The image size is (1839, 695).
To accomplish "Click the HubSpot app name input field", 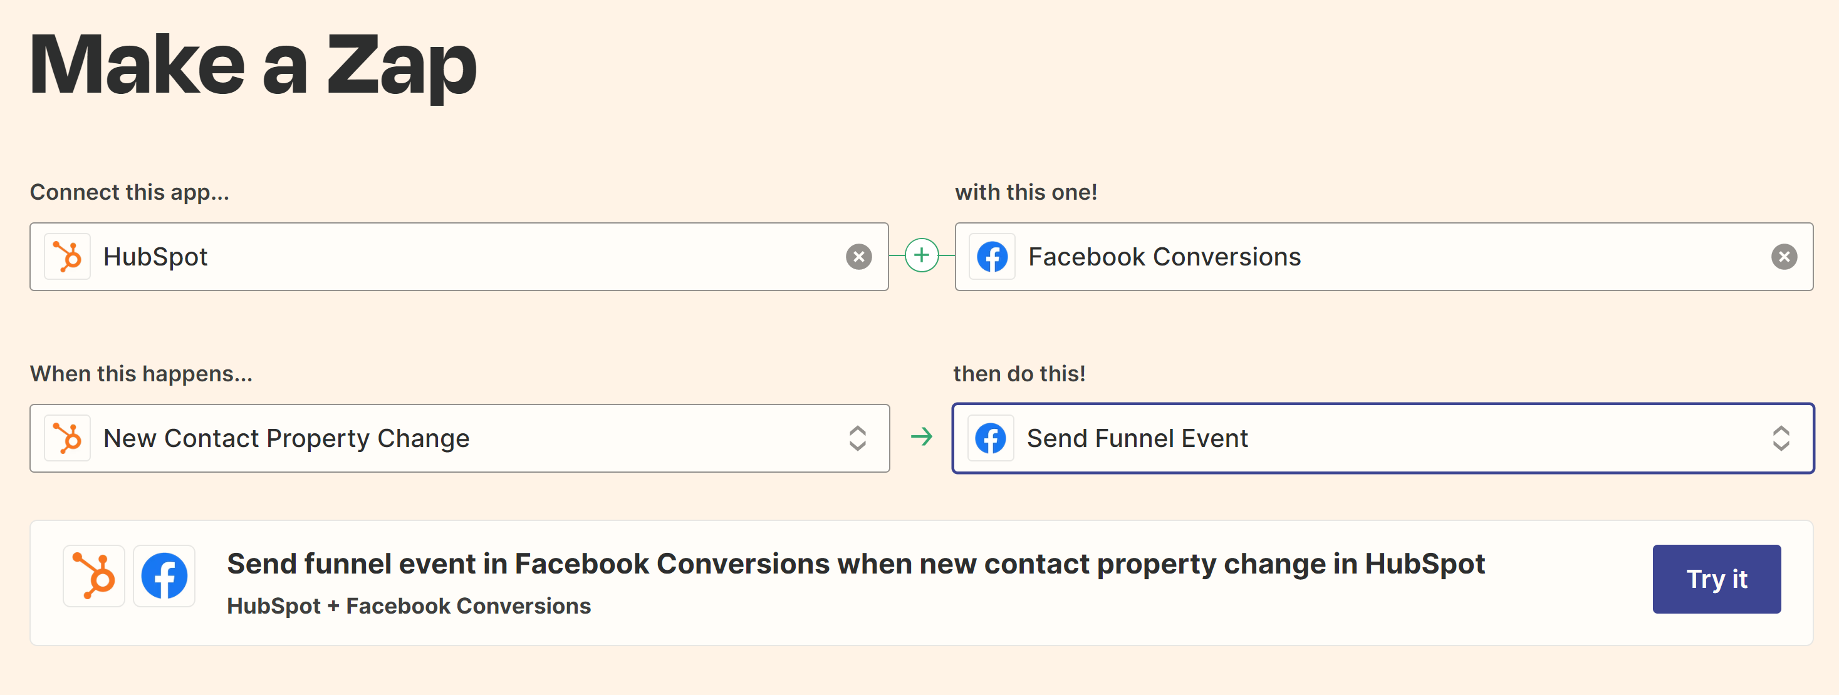I will [459, 257].
